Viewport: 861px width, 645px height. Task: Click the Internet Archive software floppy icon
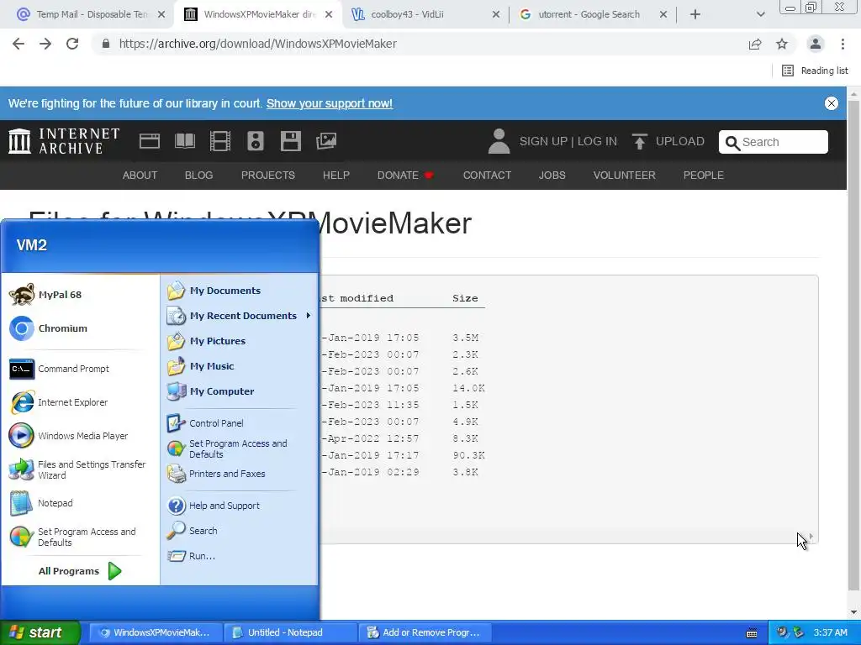pos(290,141)
